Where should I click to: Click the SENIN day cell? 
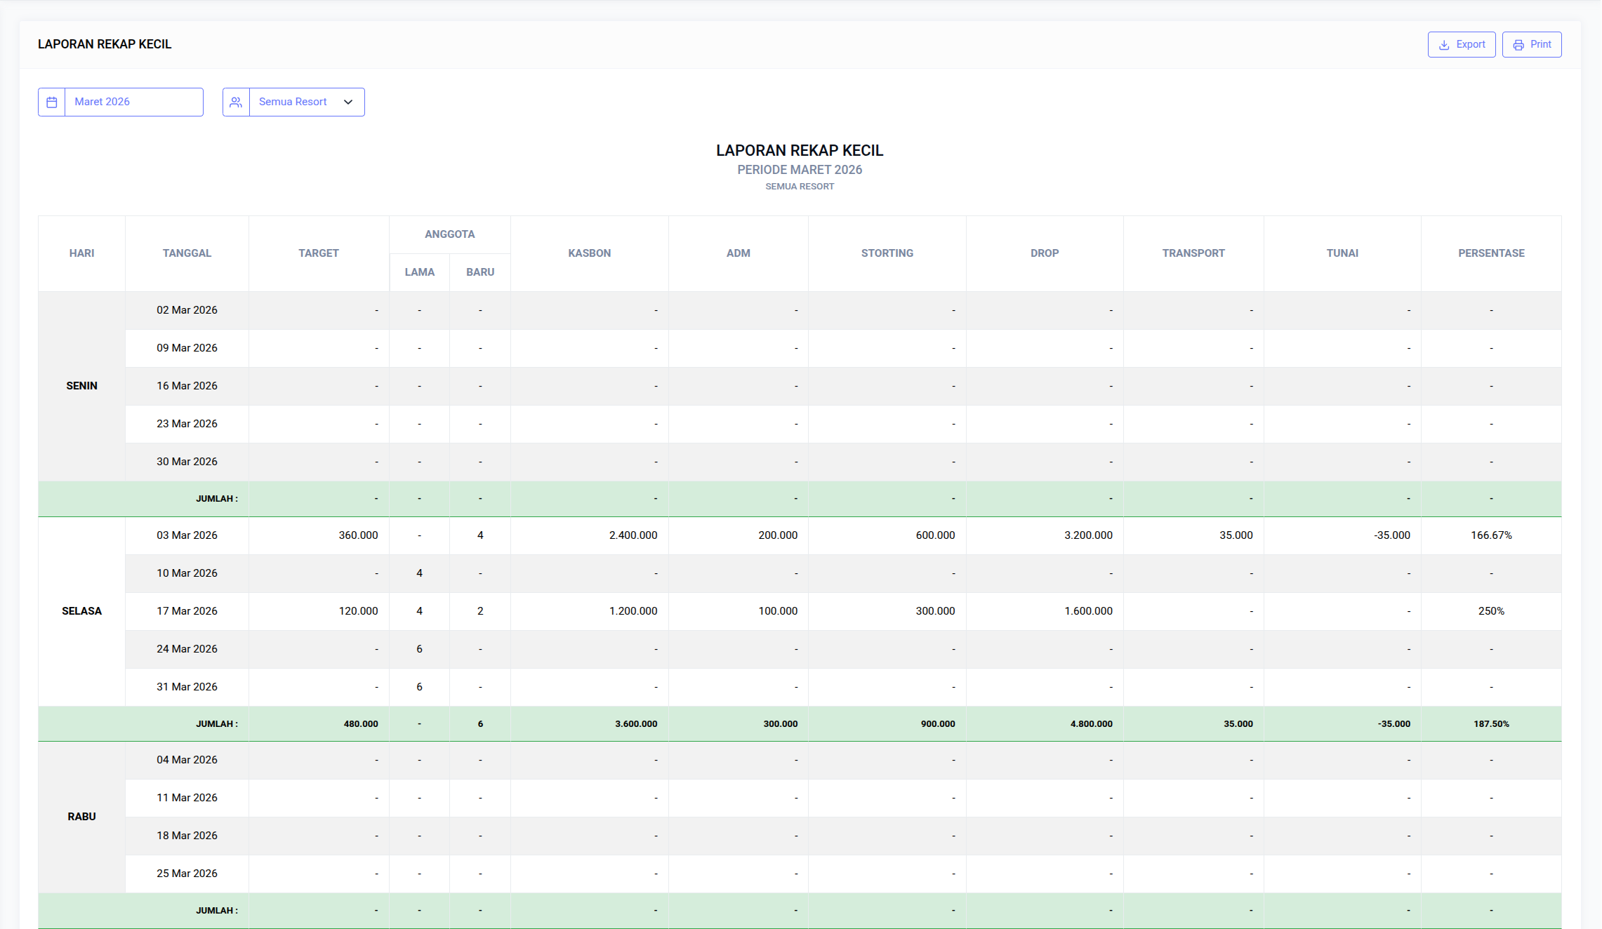point(82,386)
